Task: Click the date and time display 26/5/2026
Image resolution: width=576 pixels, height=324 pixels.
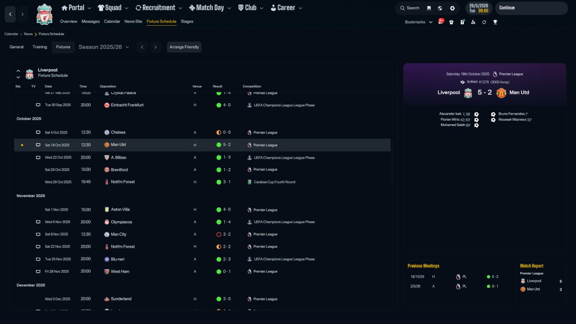Action: pyautogui.click(x=479, y=8)
